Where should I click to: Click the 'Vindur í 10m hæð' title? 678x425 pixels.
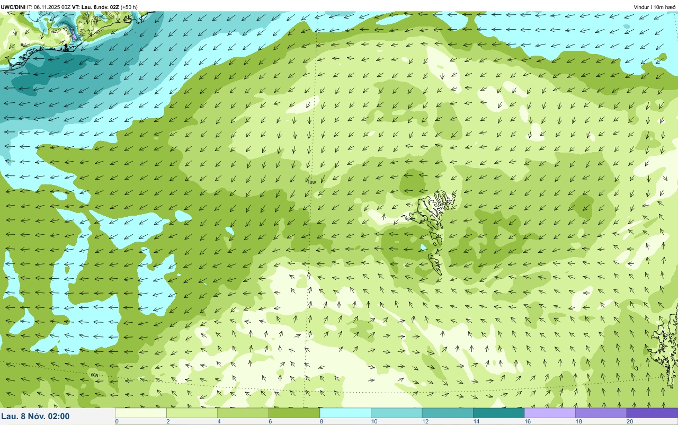click(655, 7)
